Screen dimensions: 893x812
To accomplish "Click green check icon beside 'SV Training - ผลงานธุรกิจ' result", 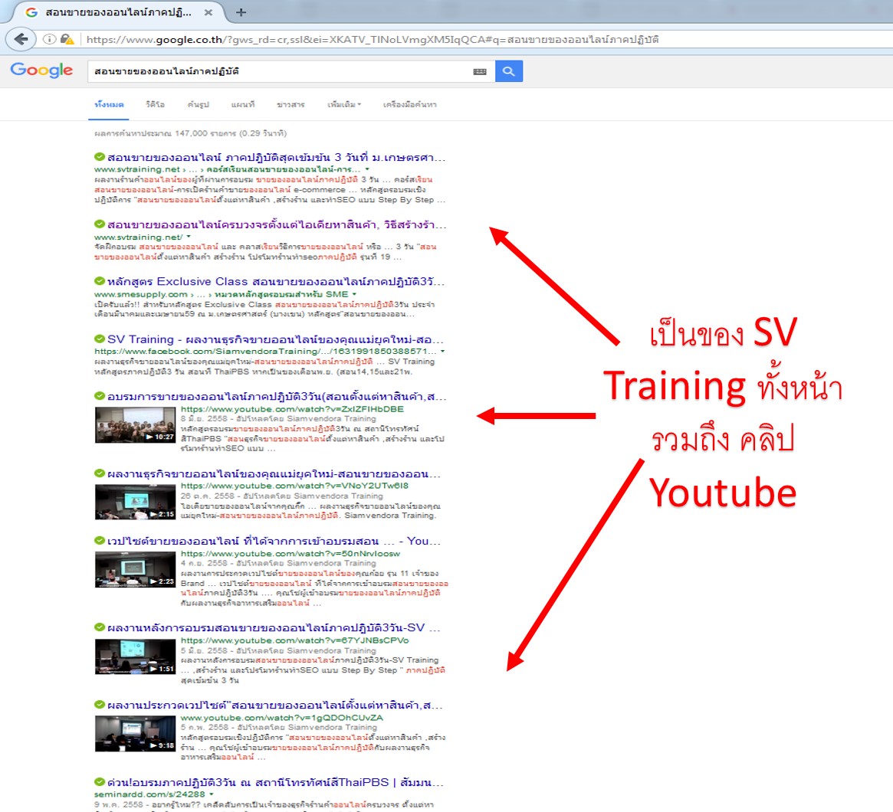I will [100, 339].
